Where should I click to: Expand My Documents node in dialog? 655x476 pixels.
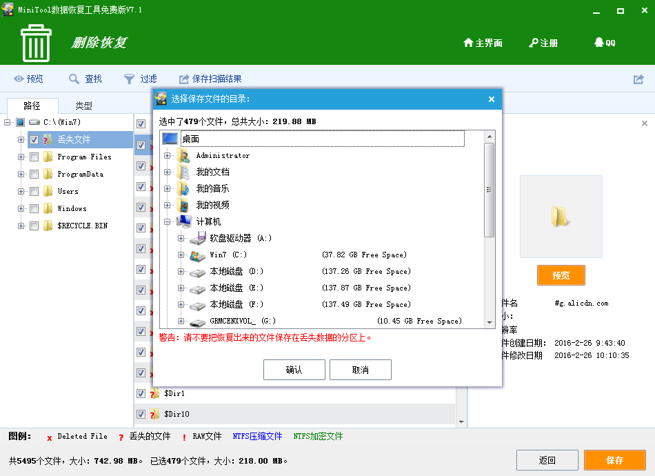[167, 172]
